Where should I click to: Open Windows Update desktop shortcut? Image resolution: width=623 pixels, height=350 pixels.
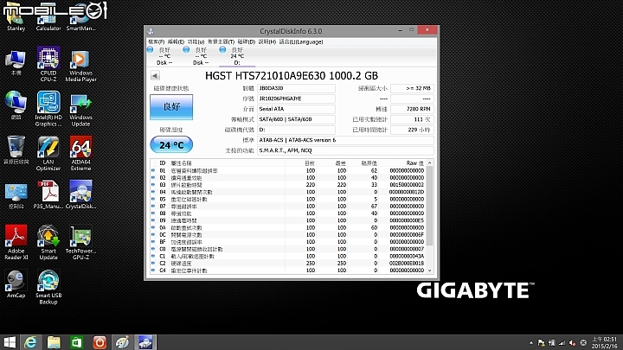click(x=80, y=111)
